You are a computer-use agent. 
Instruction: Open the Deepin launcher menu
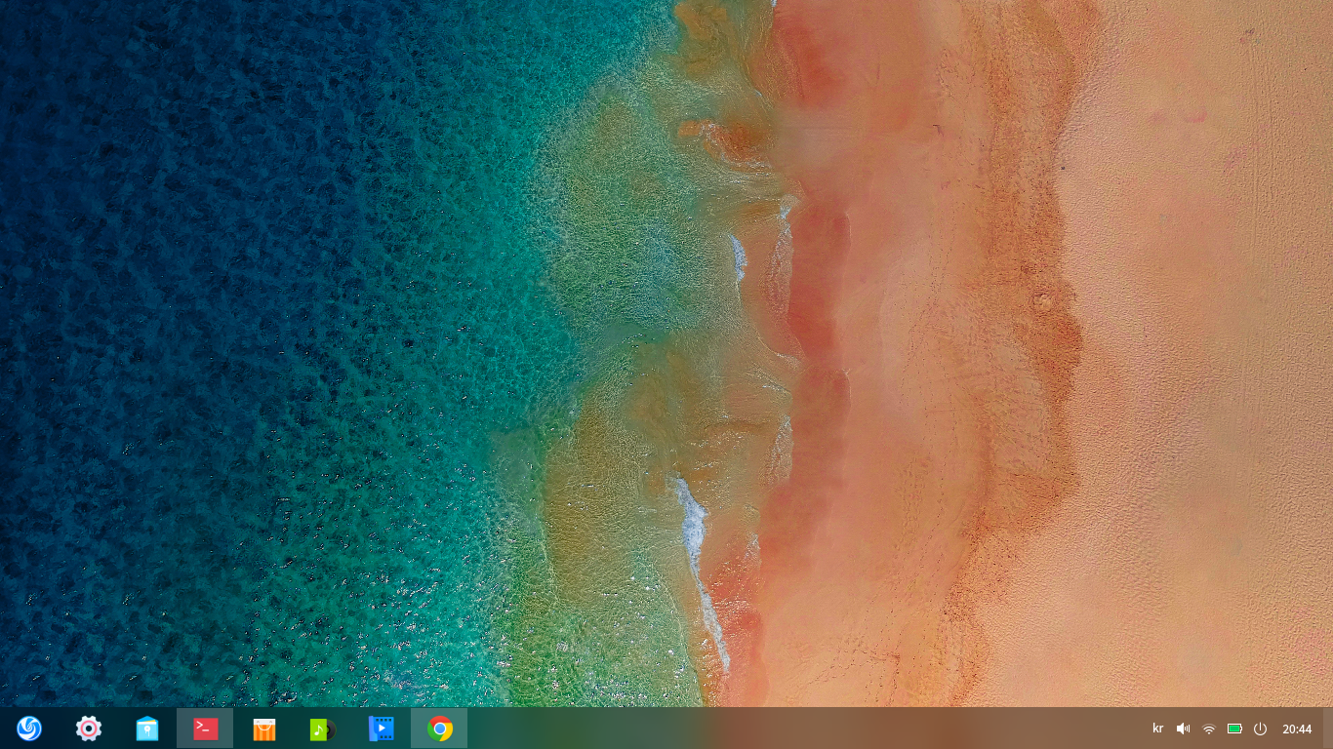point(29,729)
